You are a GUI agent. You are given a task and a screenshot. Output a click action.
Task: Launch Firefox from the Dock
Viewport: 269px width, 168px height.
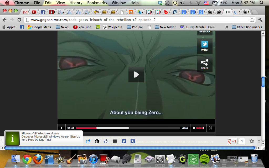[38, 159]
